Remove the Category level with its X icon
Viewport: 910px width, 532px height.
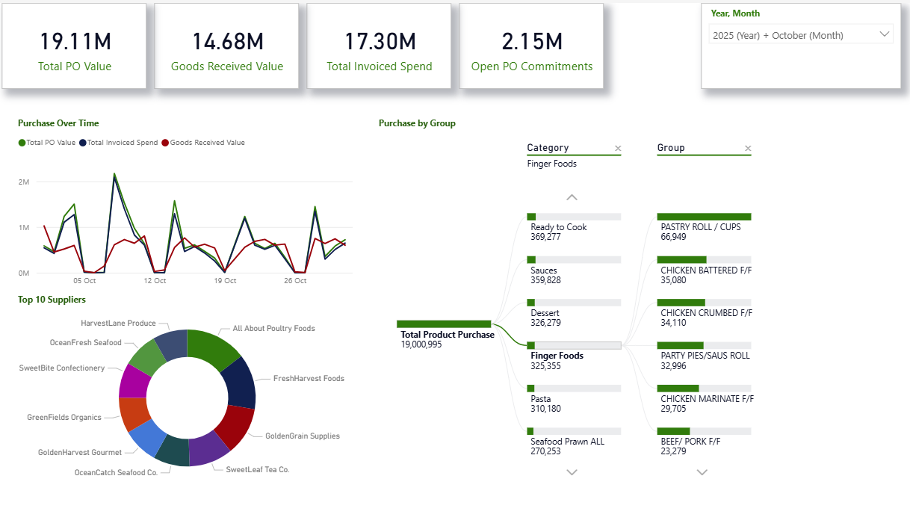617,149
